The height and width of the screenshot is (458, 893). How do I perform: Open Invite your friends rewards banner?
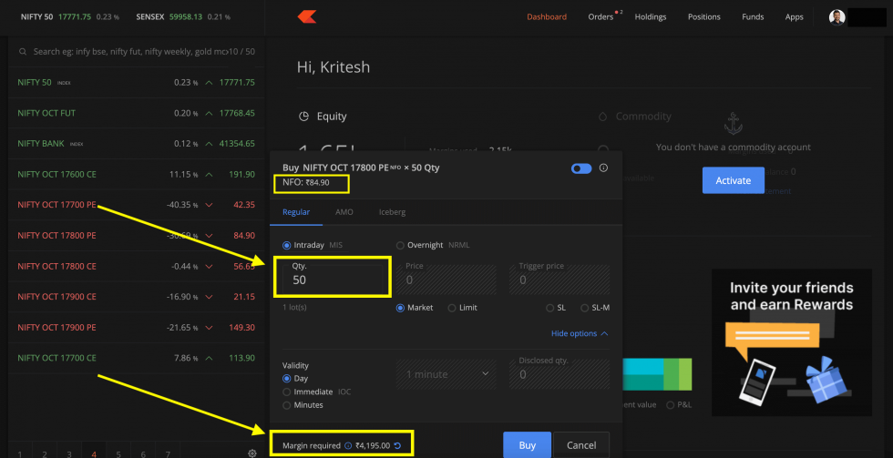(792, 342)
